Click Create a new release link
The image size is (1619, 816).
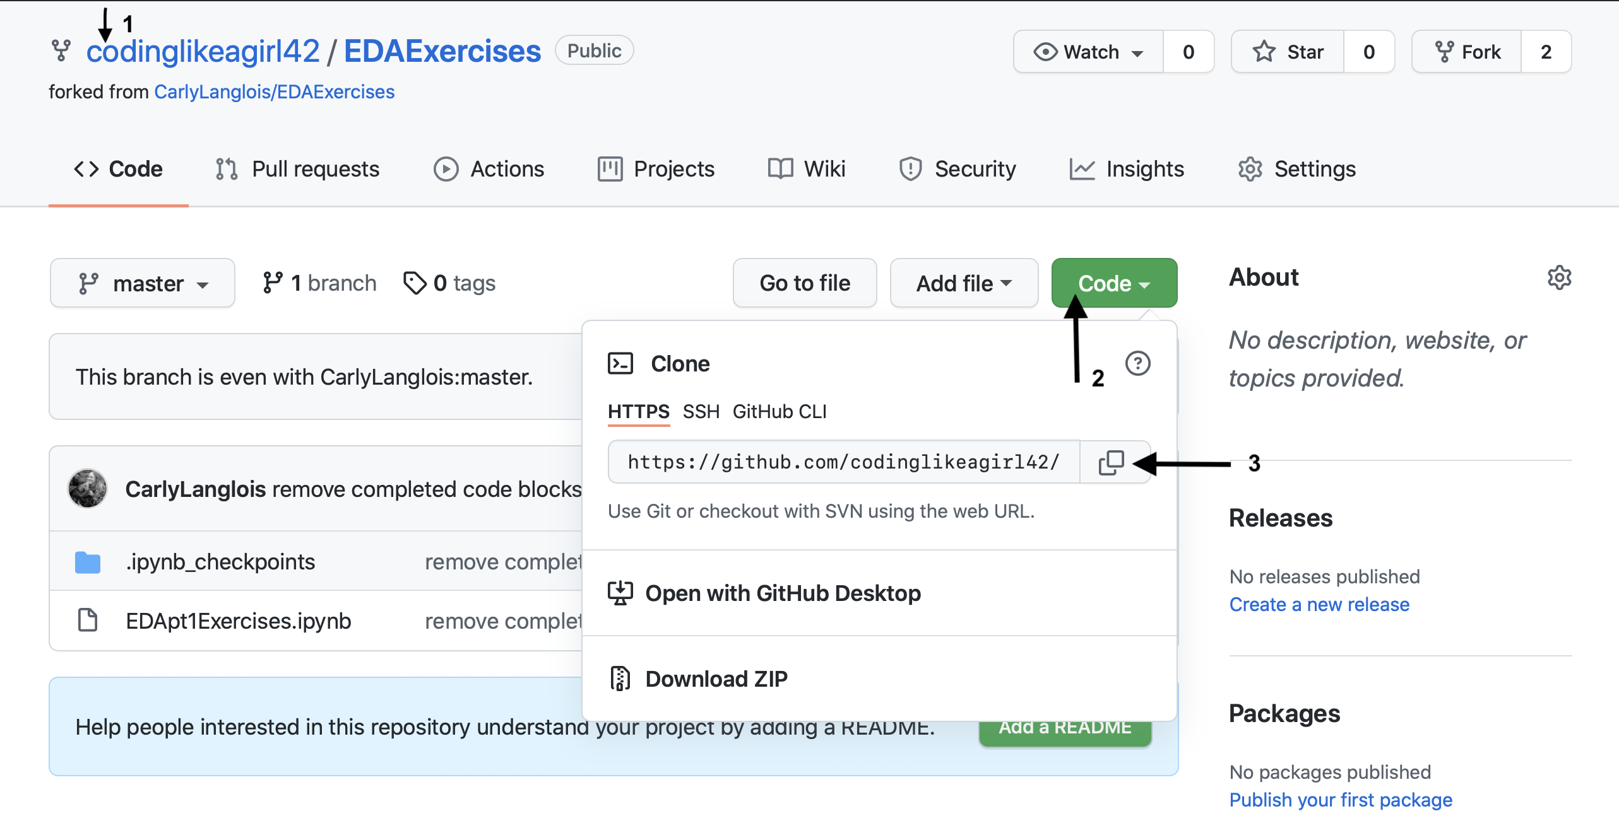[1319, 605]
